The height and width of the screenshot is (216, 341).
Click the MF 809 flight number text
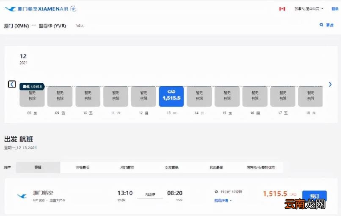click(x=39, y=200)
